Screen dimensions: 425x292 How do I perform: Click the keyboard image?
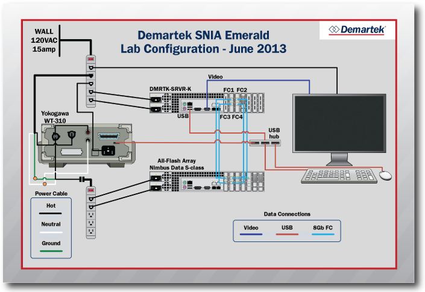(339, 175)
